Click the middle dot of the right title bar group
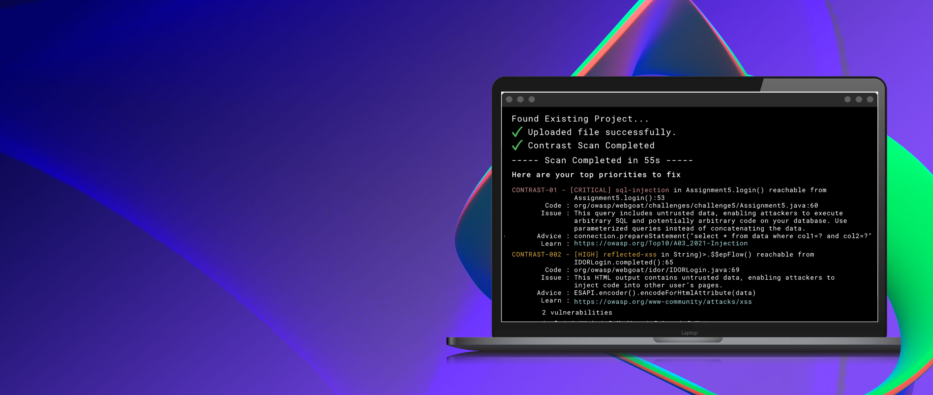 [x=859, y=99]
